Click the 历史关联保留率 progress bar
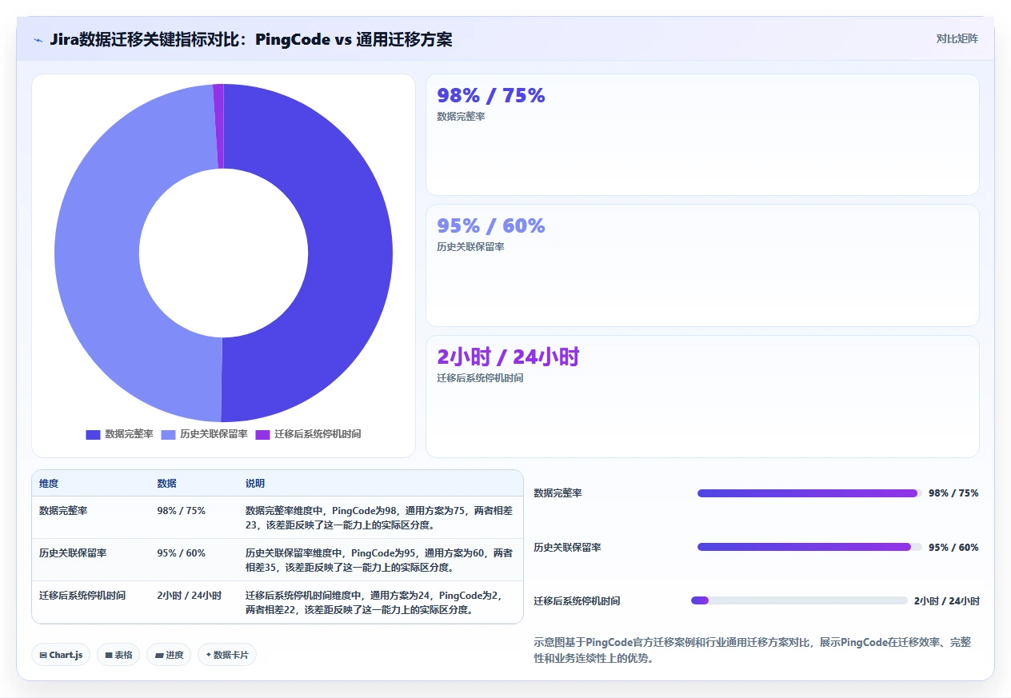 click(x=809, y=547)
